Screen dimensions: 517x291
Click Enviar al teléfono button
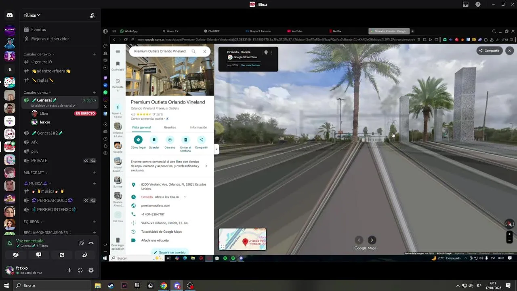click(185, 143)
